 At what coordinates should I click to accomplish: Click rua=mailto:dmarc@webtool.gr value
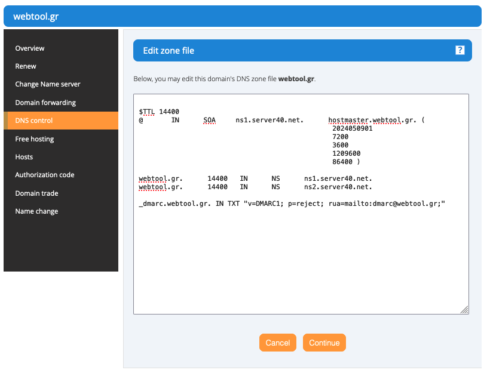(x=385, y=204)
